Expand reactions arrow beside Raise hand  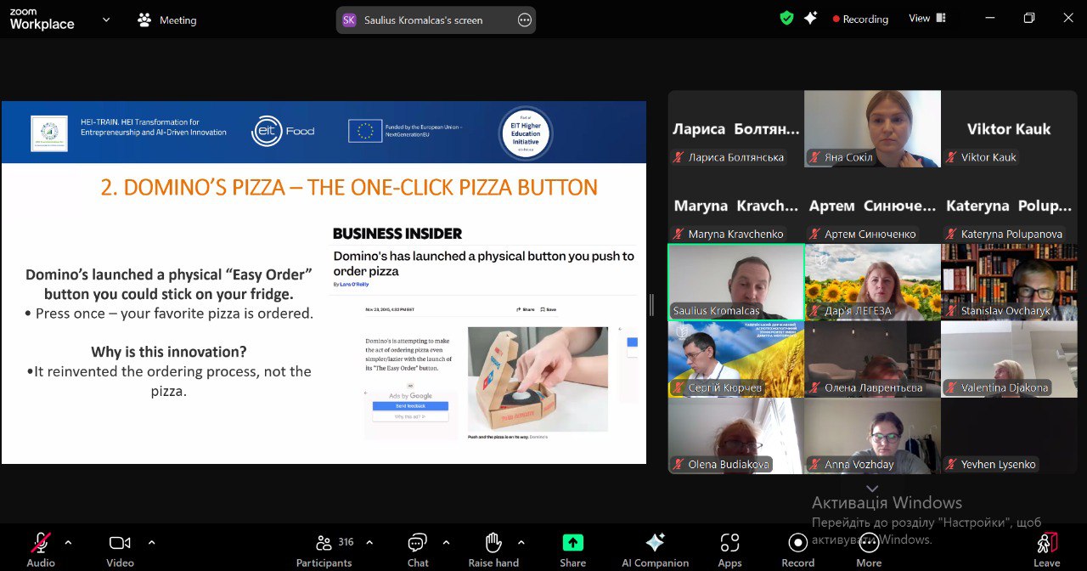point(521,542)
